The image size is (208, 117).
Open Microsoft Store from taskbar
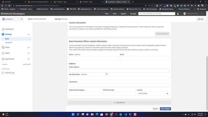102,114
